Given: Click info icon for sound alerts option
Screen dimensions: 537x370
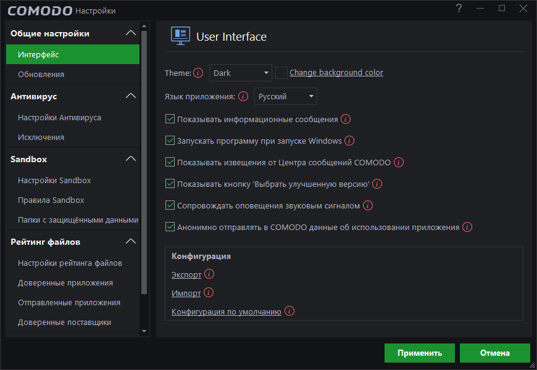Looking at the screenshot, I should pos(368,205).
